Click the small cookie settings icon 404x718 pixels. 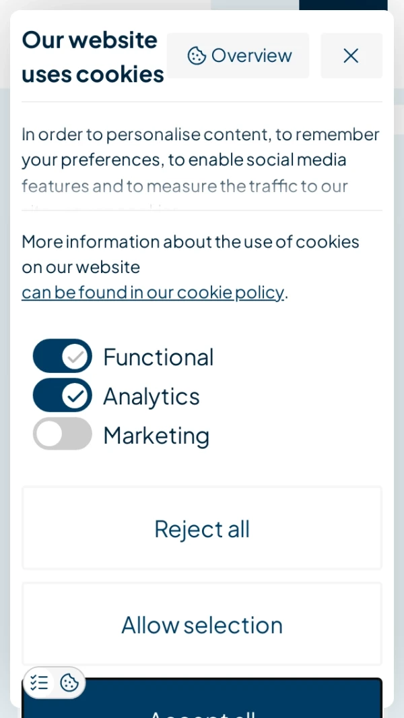69,683
